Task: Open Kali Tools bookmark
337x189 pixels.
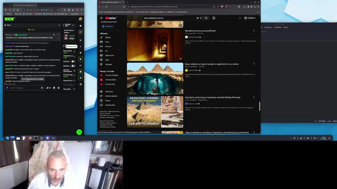Action: tap(28, 14)
